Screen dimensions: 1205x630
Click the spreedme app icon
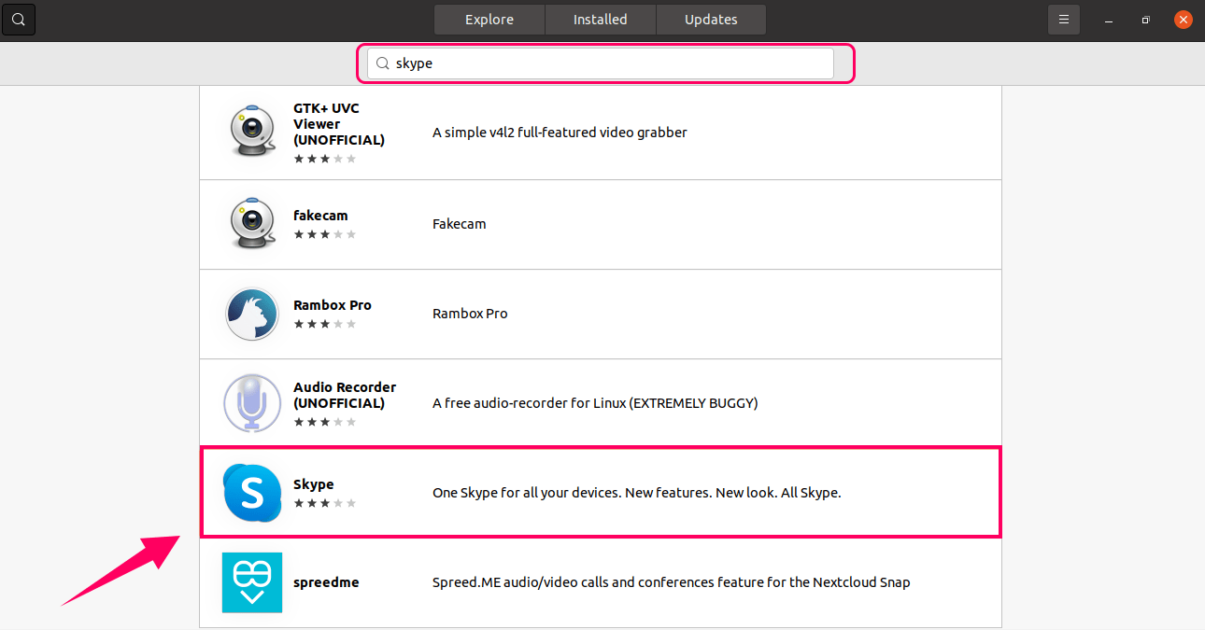252,582
